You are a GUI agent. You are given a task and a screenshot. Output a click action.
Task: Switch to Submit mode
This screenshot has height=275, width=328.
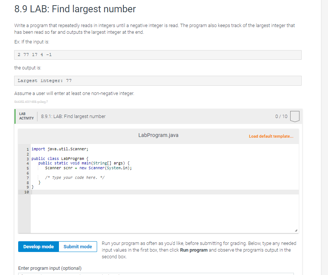point(77,246)
